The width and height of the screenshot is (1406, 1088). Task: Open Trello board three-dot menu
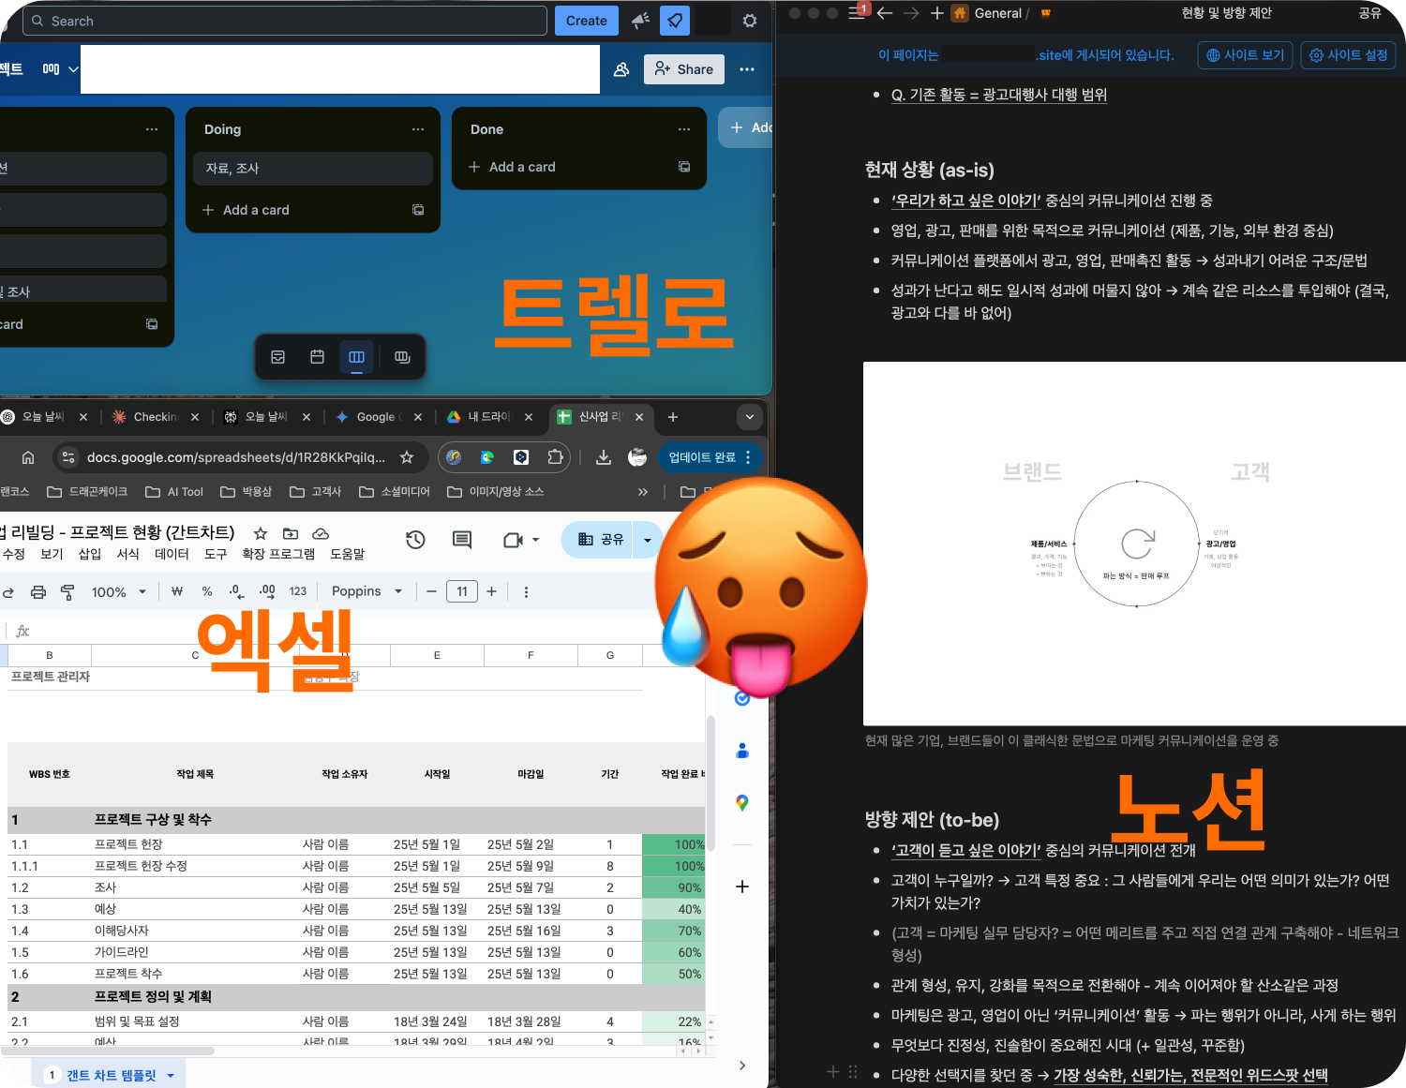tap(747, 69)
